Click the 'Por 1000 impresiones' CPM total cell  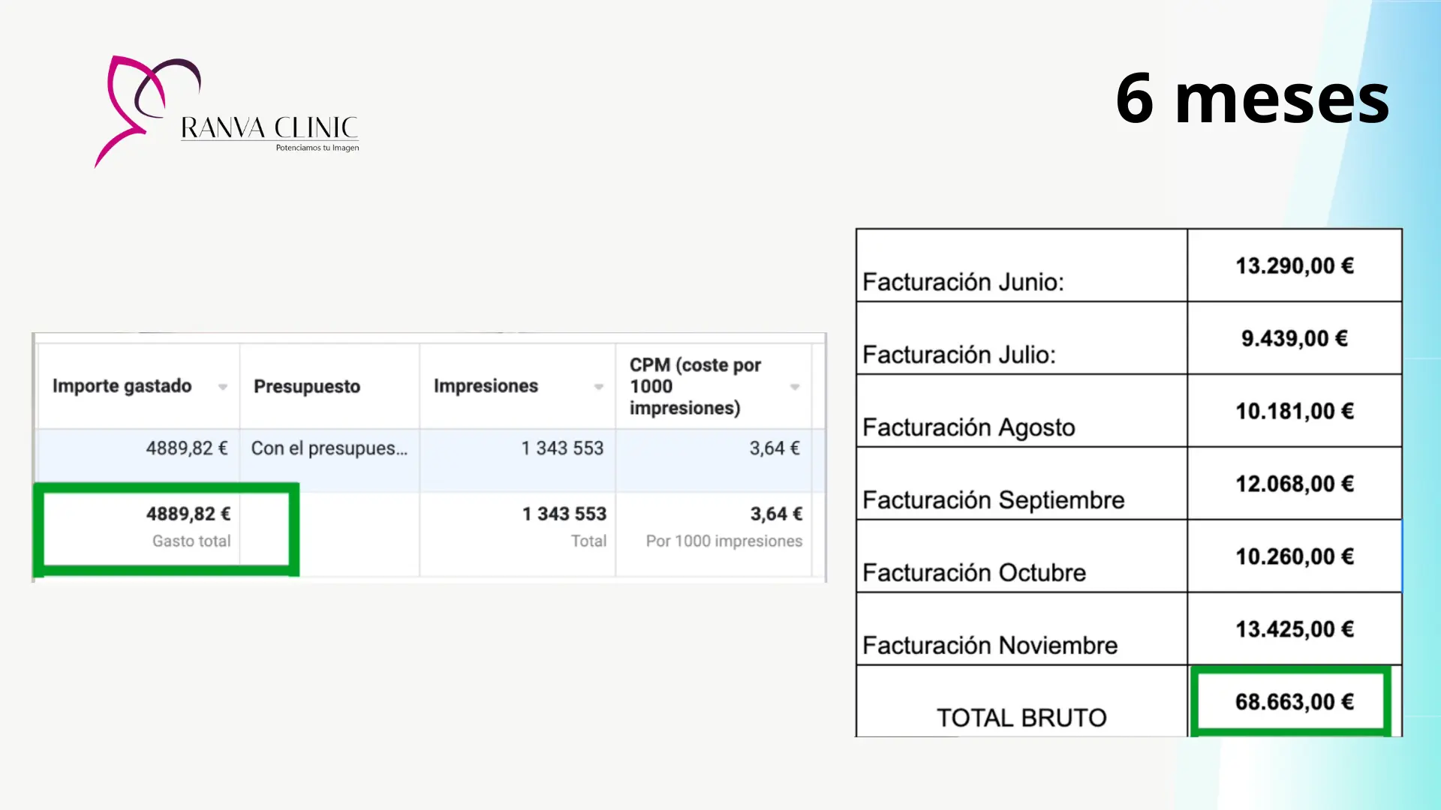(x=724, y=541)
